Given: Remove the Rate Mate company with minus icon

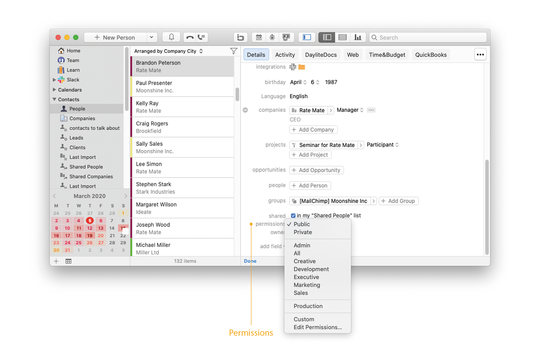Looking at the screenshot, I should point(245,110).
